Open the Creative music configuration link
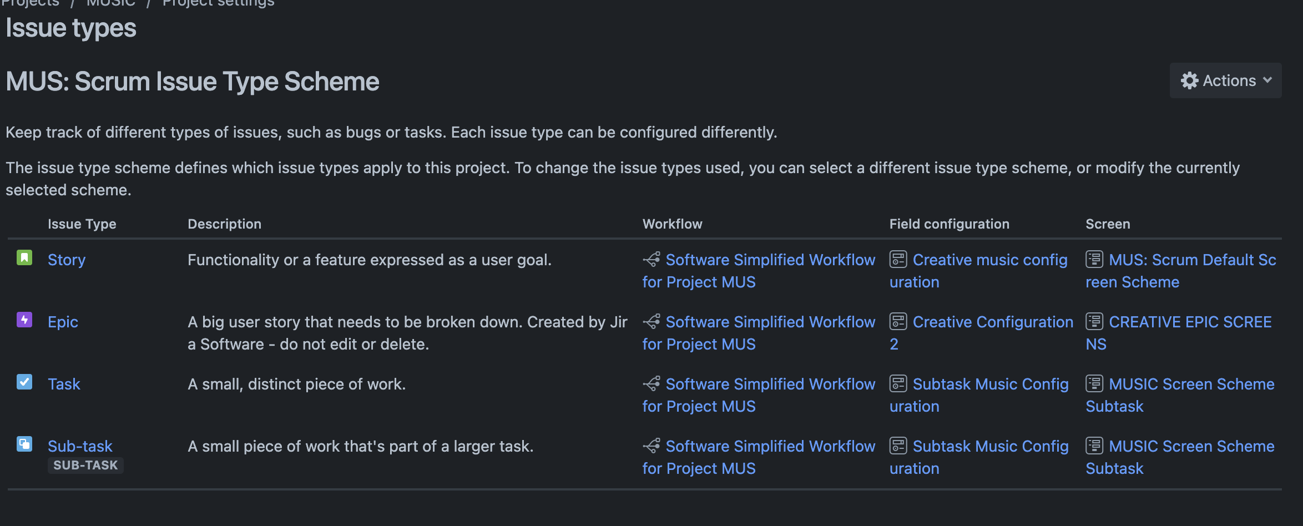Viewport: 1303px width, 526px height. [x=979, y=271]
